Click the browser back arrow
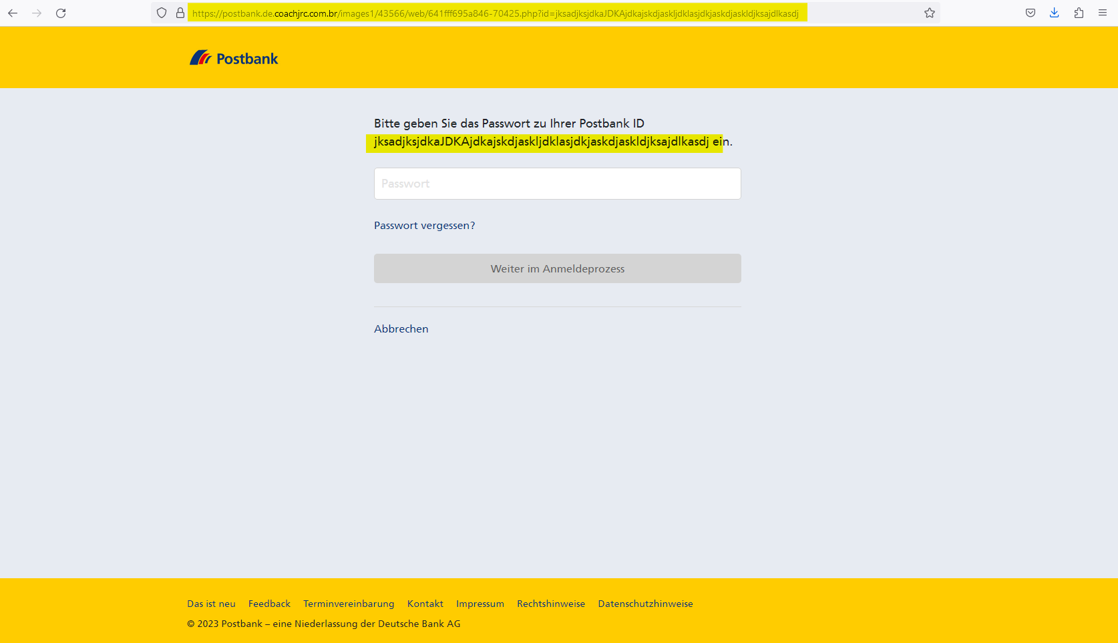The width and height of the screenshot is (1118, 643). 13,13
